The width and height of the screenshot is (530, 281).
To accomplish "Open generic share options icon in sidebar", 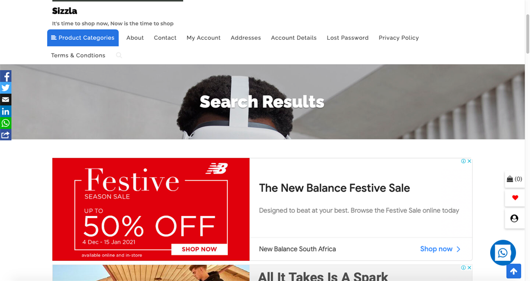I will (5, 135).
